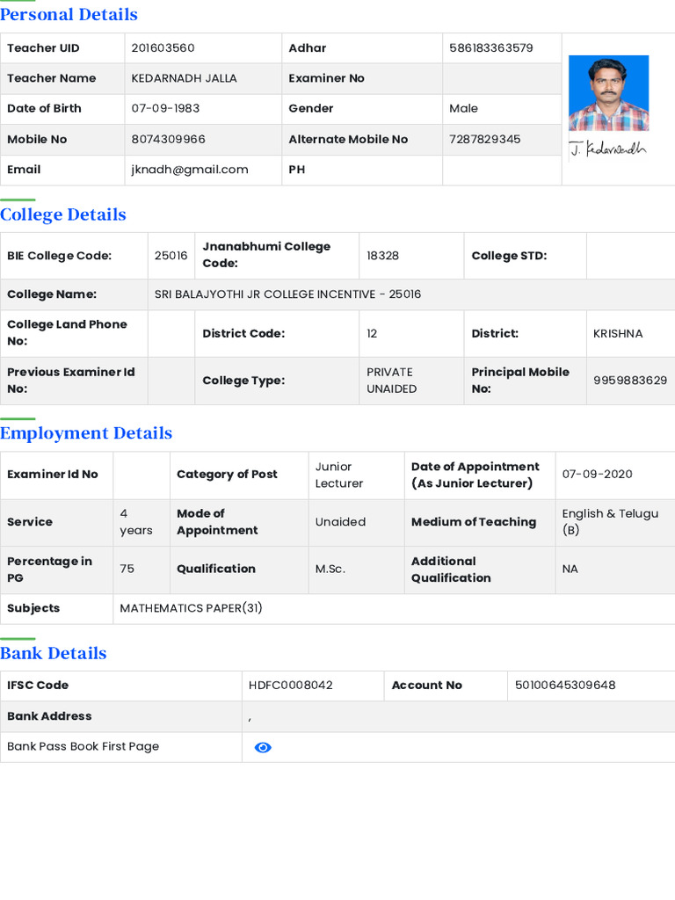Click the college name SRI BALAJYOTHI JR COLLEGE
The width and height of the screenshot is (675, 900).
pyautogui.click(x=288, y=294)
